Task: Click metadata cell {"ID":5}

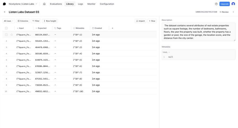Action: point(77,60)
